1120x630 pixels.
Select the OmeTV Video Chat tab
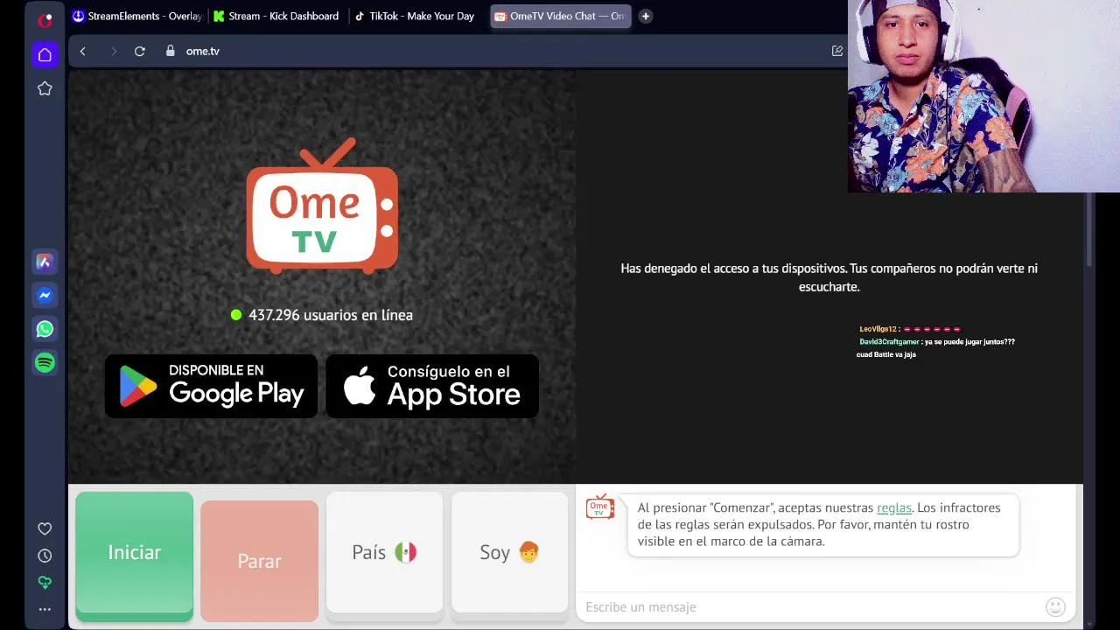coord(560,16)
